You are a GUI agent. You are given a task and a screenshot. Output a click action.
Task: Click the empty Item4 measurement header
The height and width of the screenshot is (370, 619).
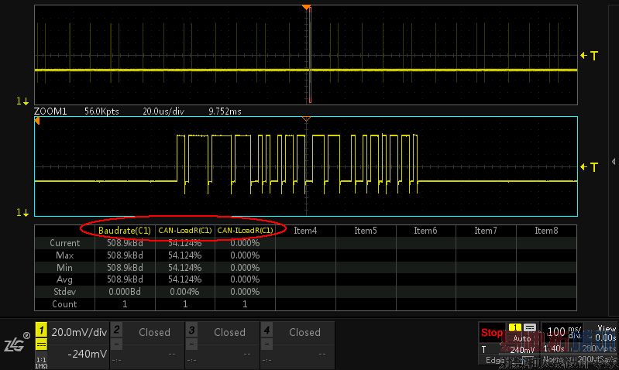click(305, 231)
